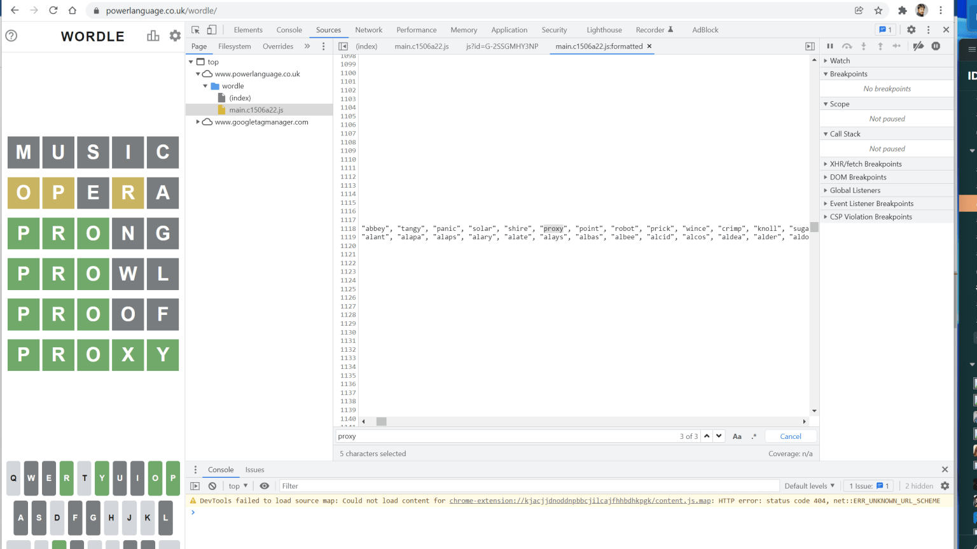Open Wordle statistics chart icon
Viewport: 977px width, 549px height.
[x=153, y=36]
